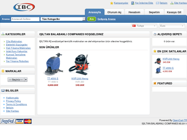The image size is (187, 140).
Task: Click the green Ara search button
Action: pos(92,19)
